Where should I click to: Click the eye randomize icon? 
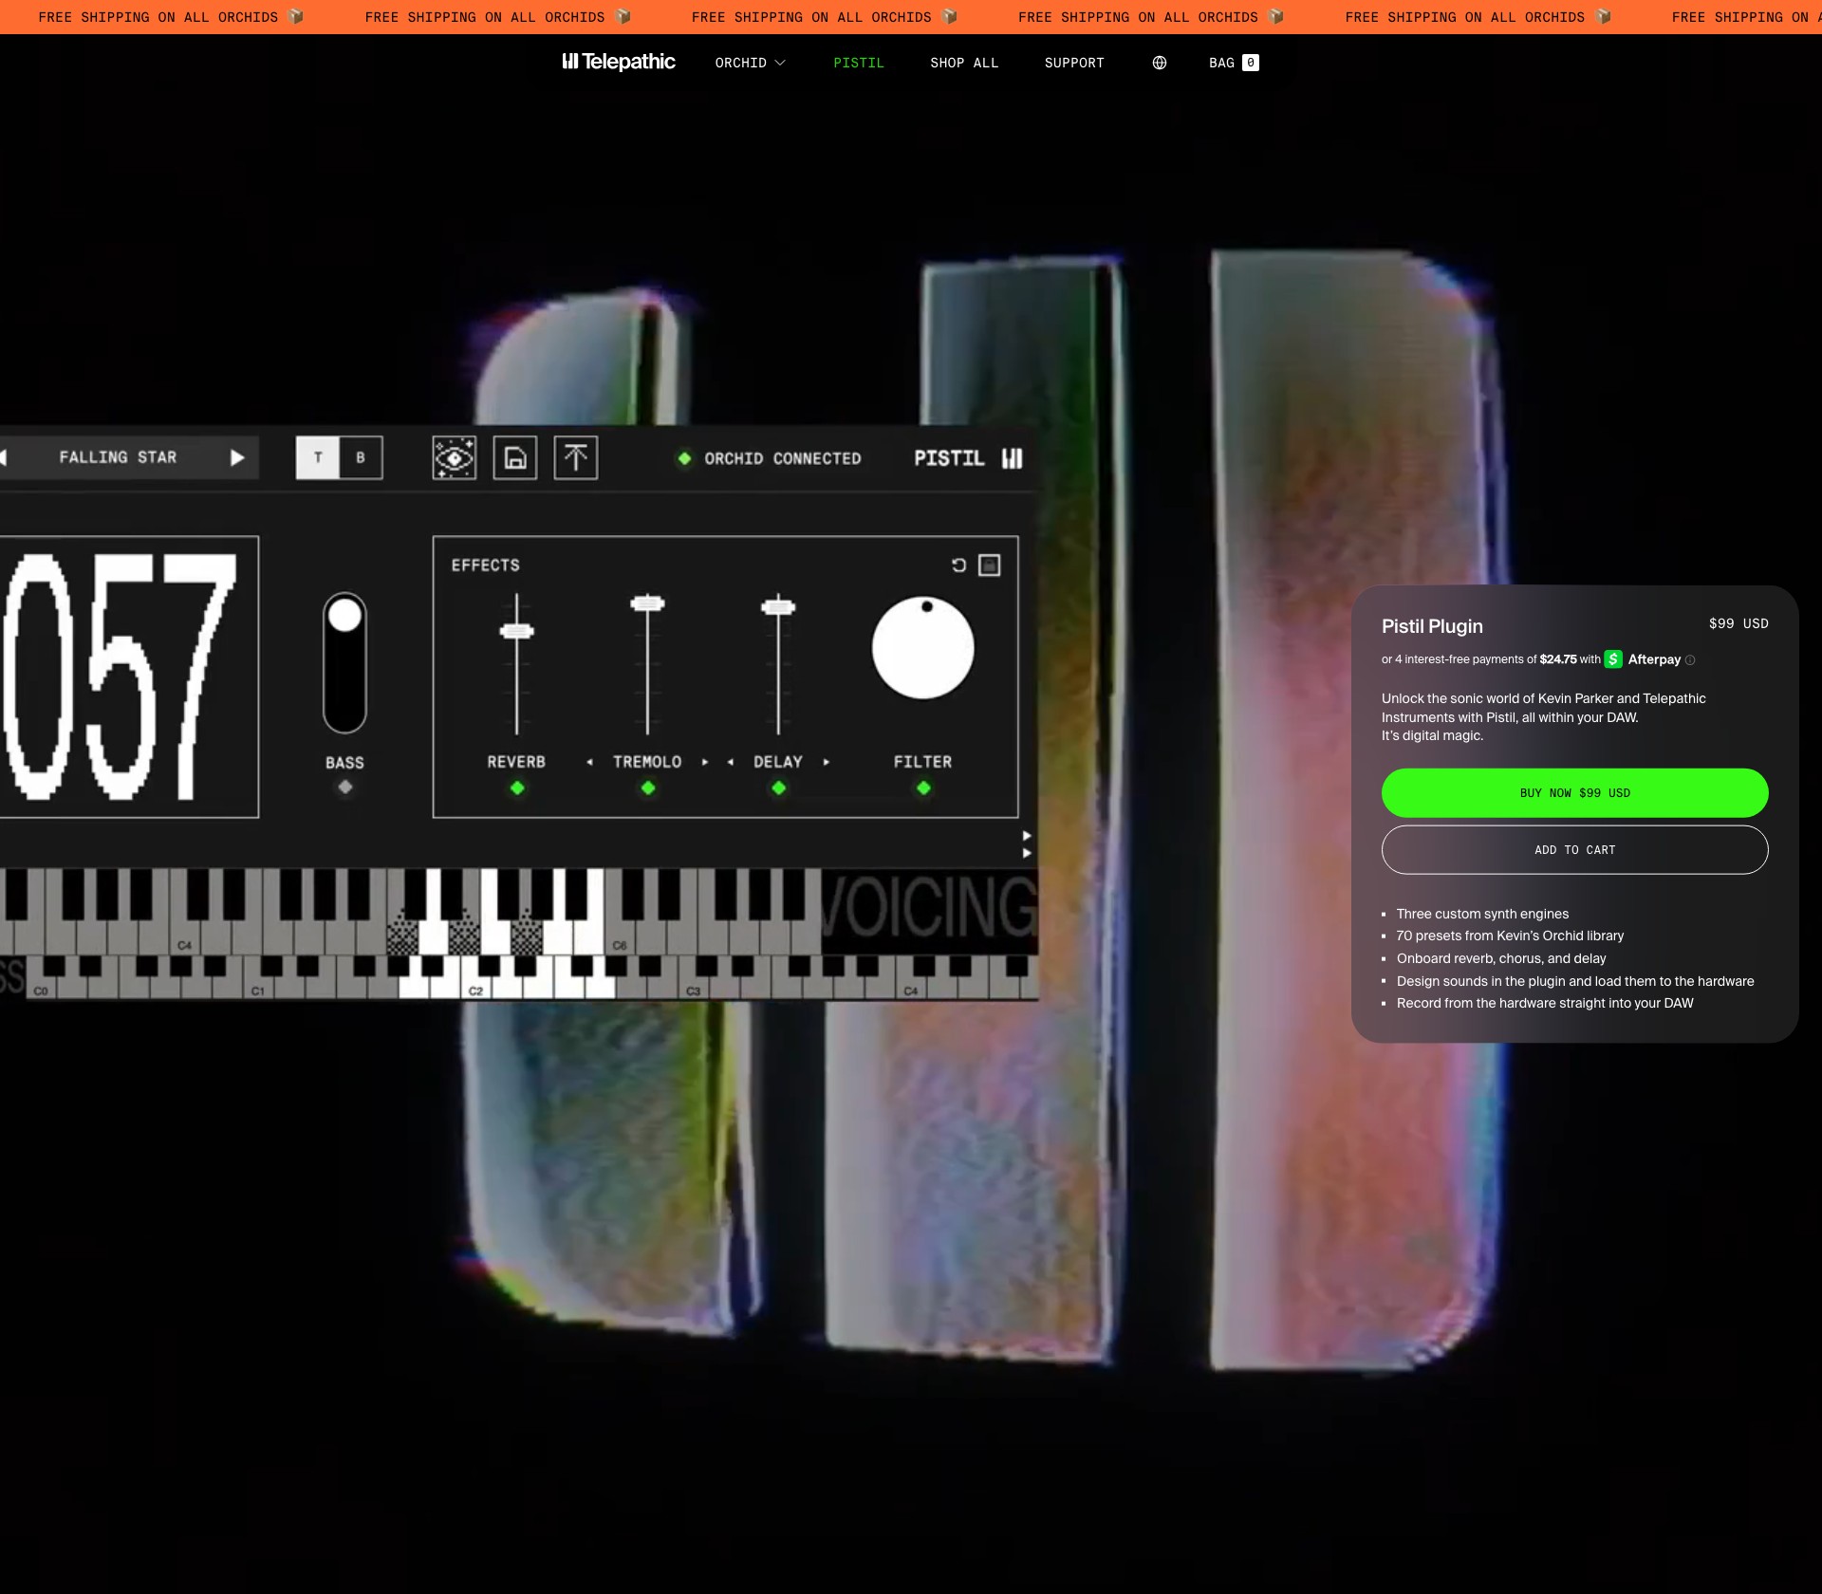pos(455,458)
